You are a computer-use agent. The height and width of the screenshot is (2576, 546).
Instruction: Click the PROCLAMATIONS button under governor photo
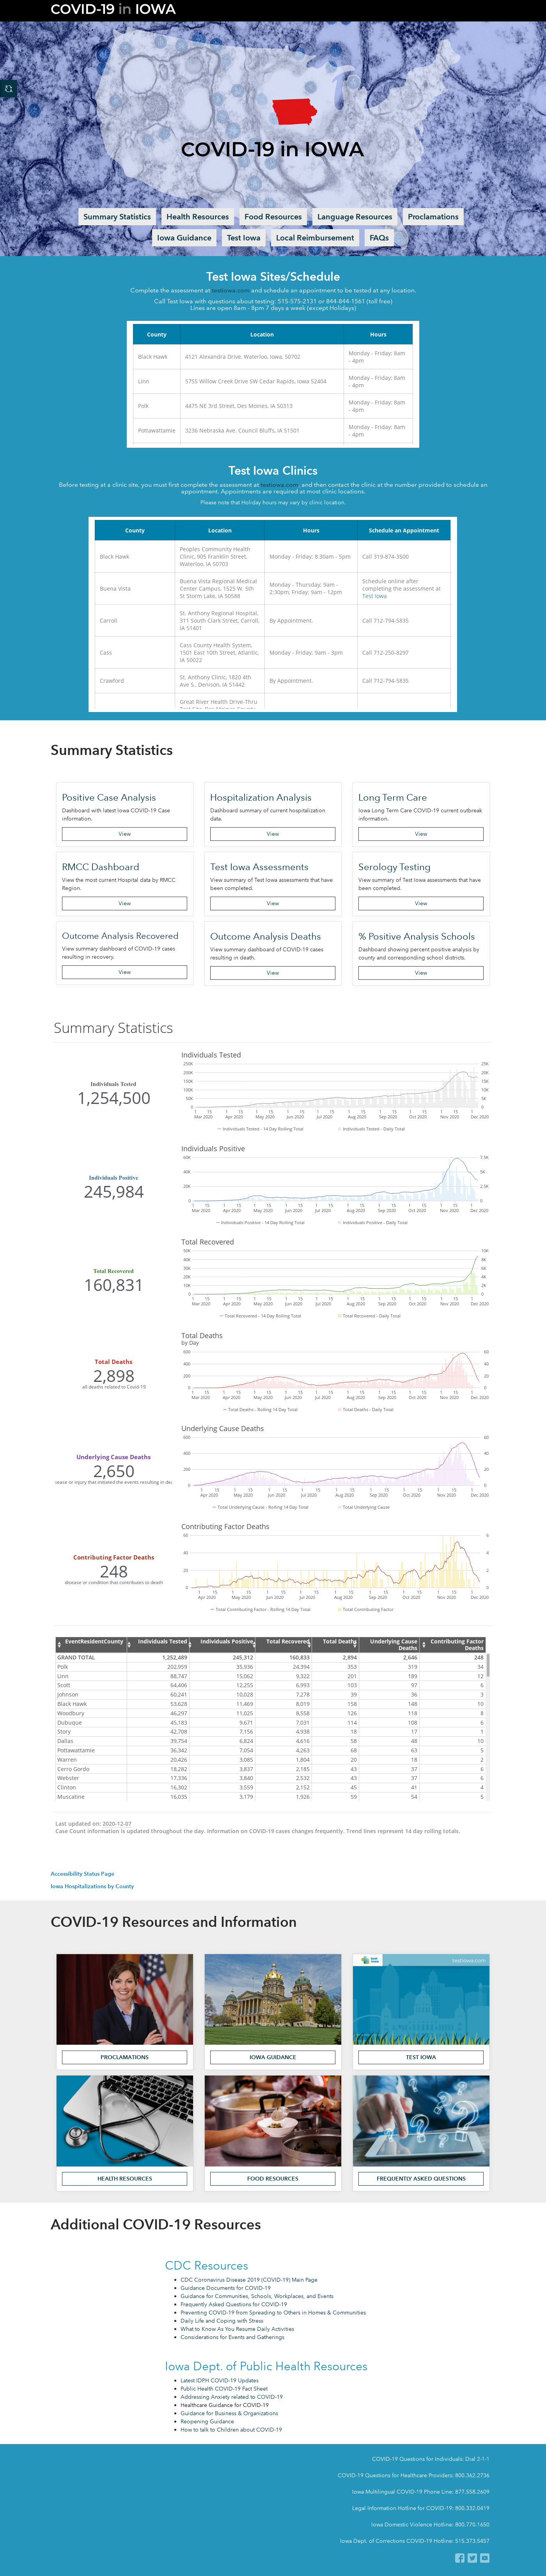pos(125,2057)
